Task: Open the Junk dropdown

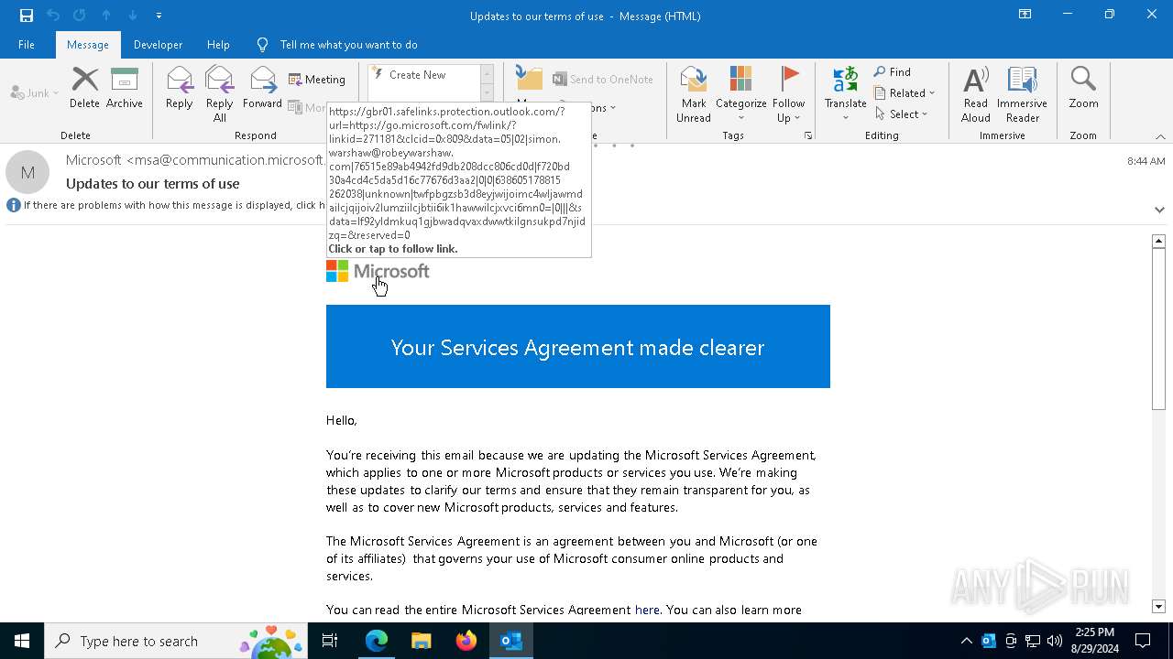Action: (x=35, y=92)
